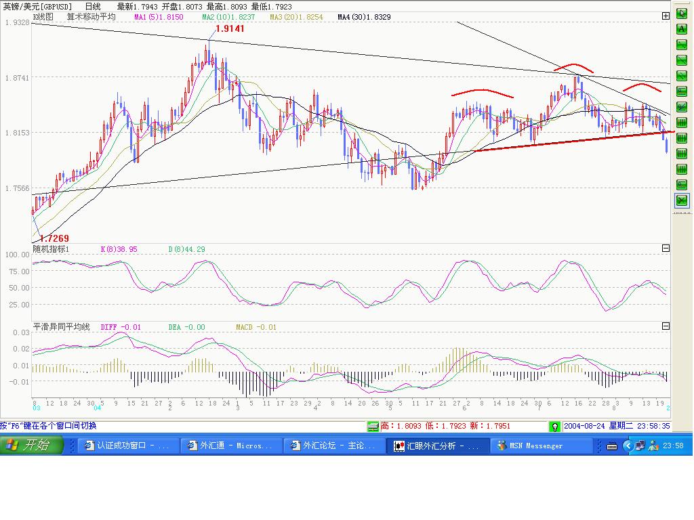Click the 1.8741 price axis label

pyautogui.click(x=17, y=78)
